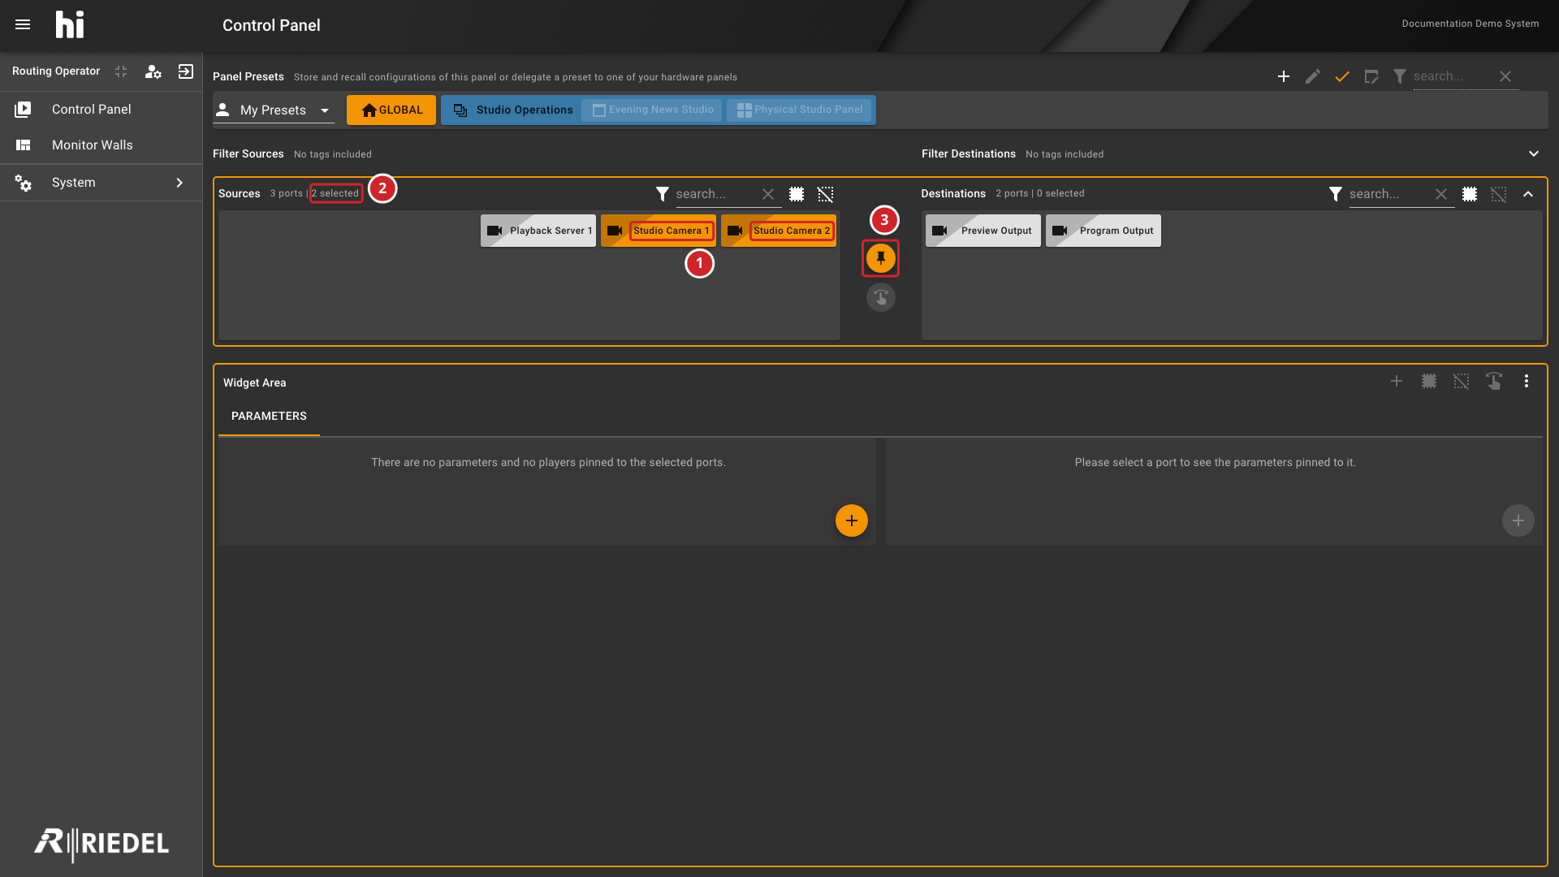The image size is (1559, 877).
Task: Select the Evening News Studio preset
Action: [652, 110]
